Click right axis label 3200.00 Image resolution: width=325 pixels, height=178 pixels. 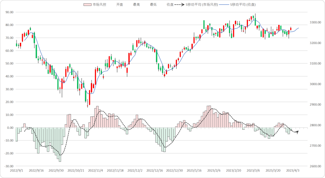tap(315, 43)
